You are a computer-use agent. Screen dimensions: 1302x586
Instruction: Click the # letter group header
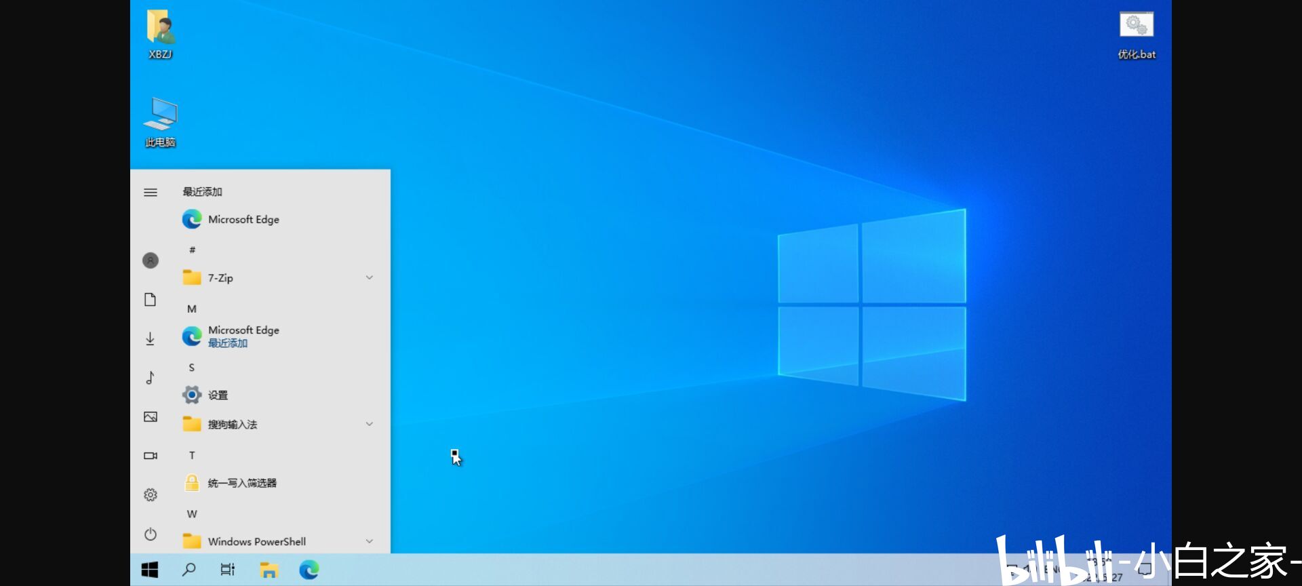point(192,250)
